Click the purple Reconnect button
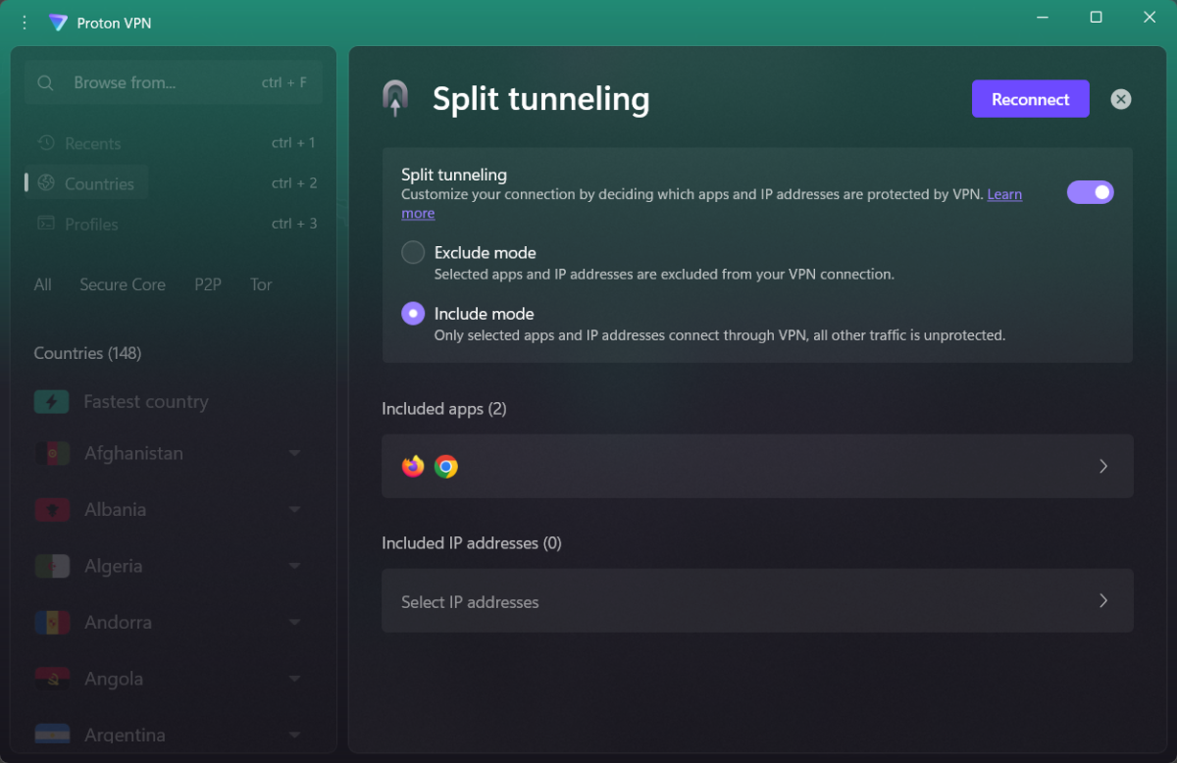Screen dimensions: 1177x763 [1031, 99]
